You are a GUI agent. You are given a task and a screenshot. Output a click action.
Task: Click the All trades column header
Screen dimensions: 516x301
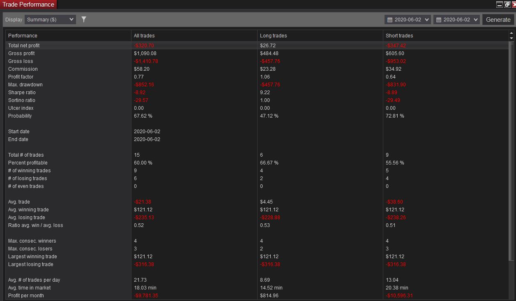[144, 36]
